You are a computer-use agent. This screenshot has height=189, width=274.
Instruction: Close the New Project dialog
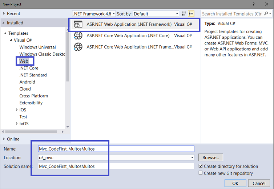coord(267,4)
